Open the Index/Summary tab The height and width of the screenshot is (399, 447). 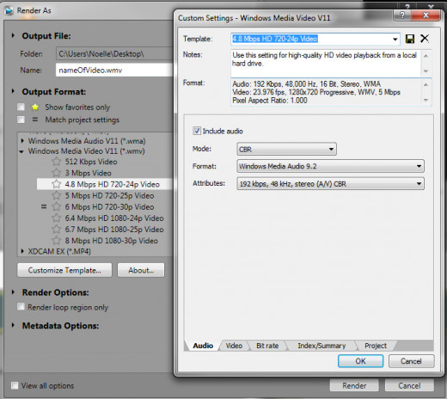321,346
